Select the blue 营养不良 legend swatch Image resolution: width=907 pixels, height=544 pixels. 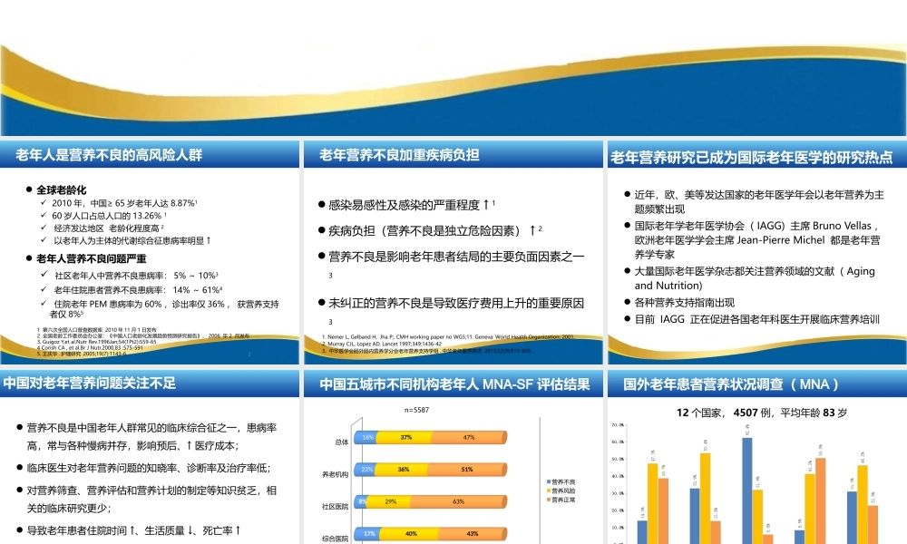[548, 481]
